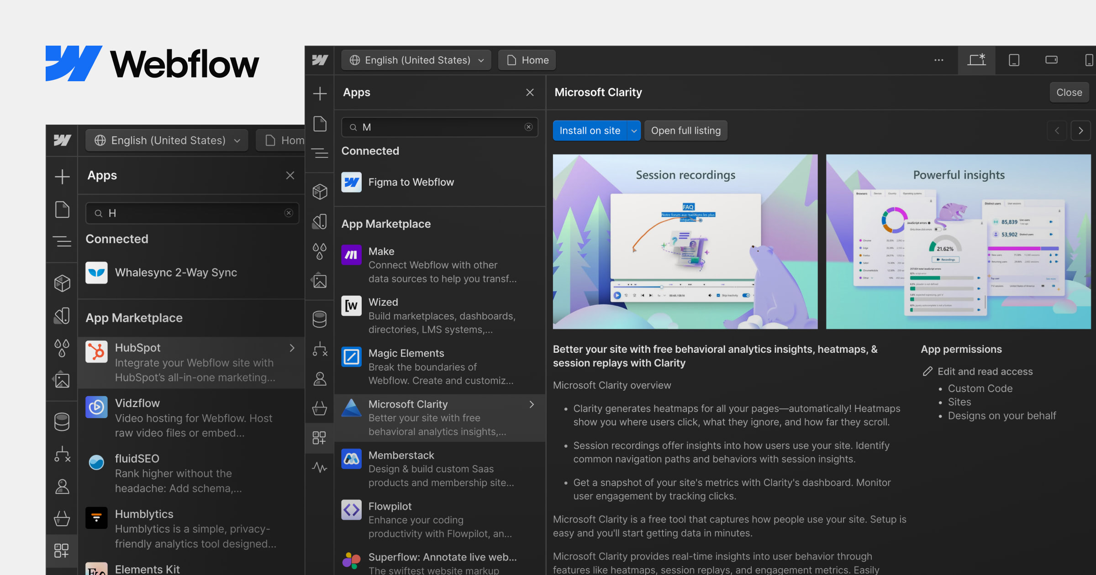Select the Session recordings preview image

pyautogui.click(x=685, y=241)
